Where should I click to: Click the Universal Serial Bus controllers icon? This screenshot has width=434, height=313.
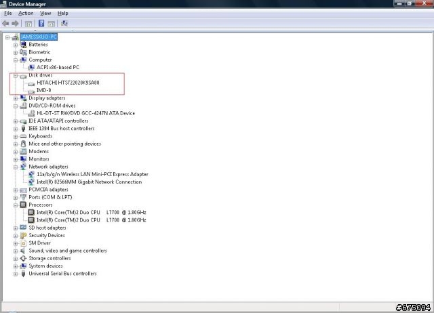coord(24,274)
